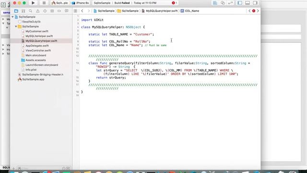The width and height of the screenshot is (307, 173).
Task: Jump to previous issue arrow
Action: pyautogui.click(x=249, y=11)
